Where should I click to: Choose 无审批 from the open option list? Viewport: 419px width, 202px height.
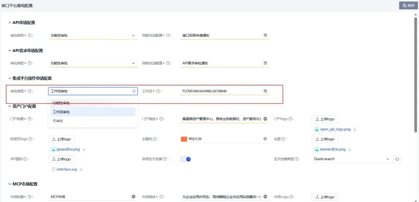coord(93,121)
